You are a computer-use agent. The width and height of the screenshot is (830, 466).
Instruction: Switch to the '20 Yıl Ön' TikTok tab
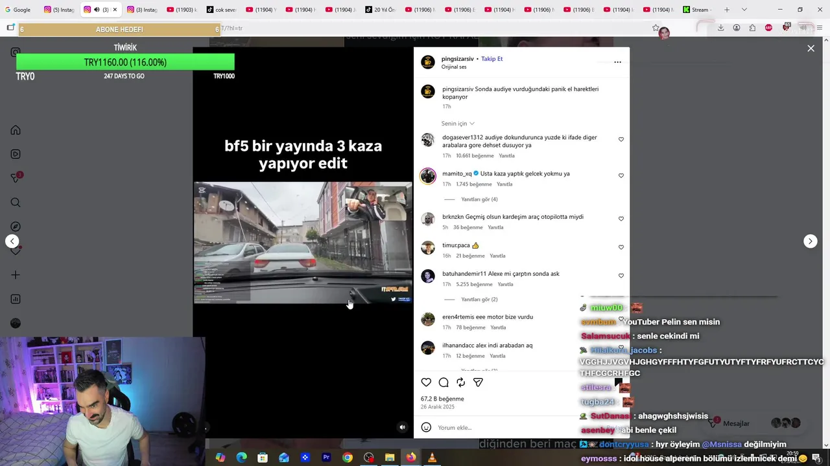click(x=380, y=10)
